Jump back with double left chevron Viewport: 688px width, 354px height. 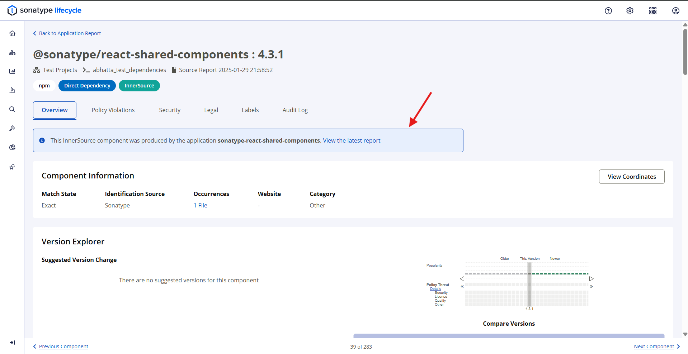[462, 286]
